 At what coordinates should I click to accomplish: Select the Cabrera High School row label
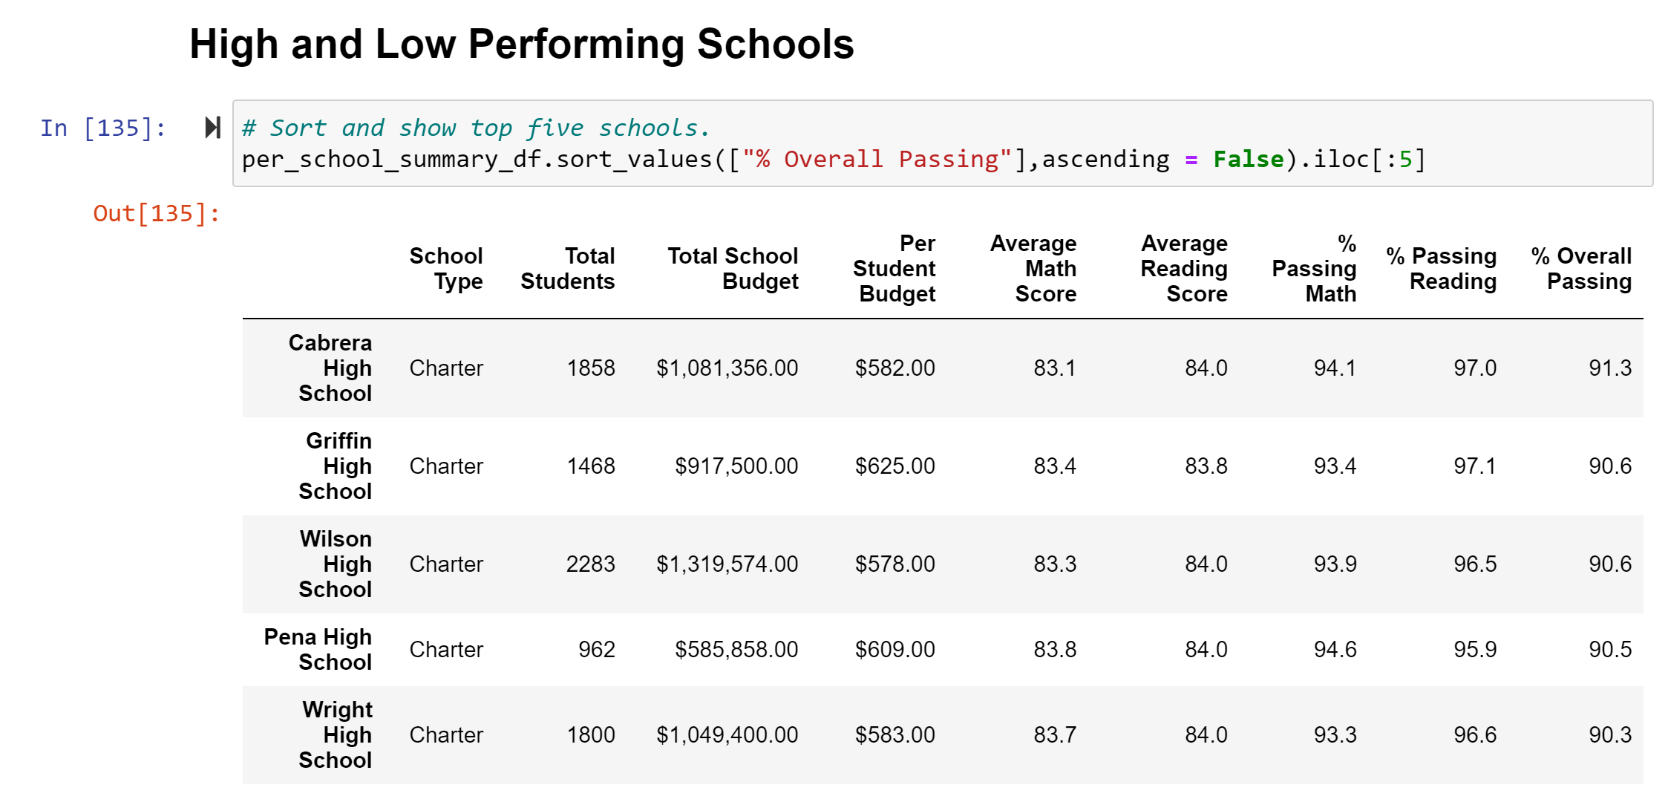(331, 368)
